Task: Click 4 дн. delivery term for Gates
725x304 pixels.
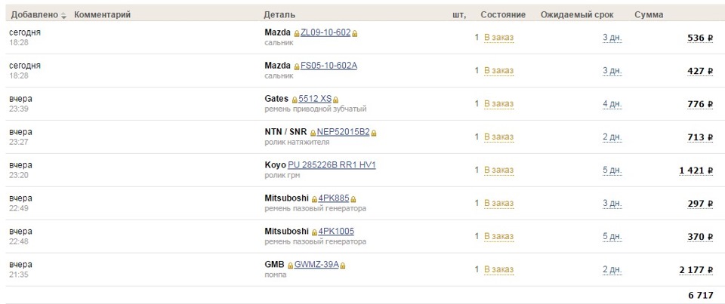Action: tap(612, 103)
